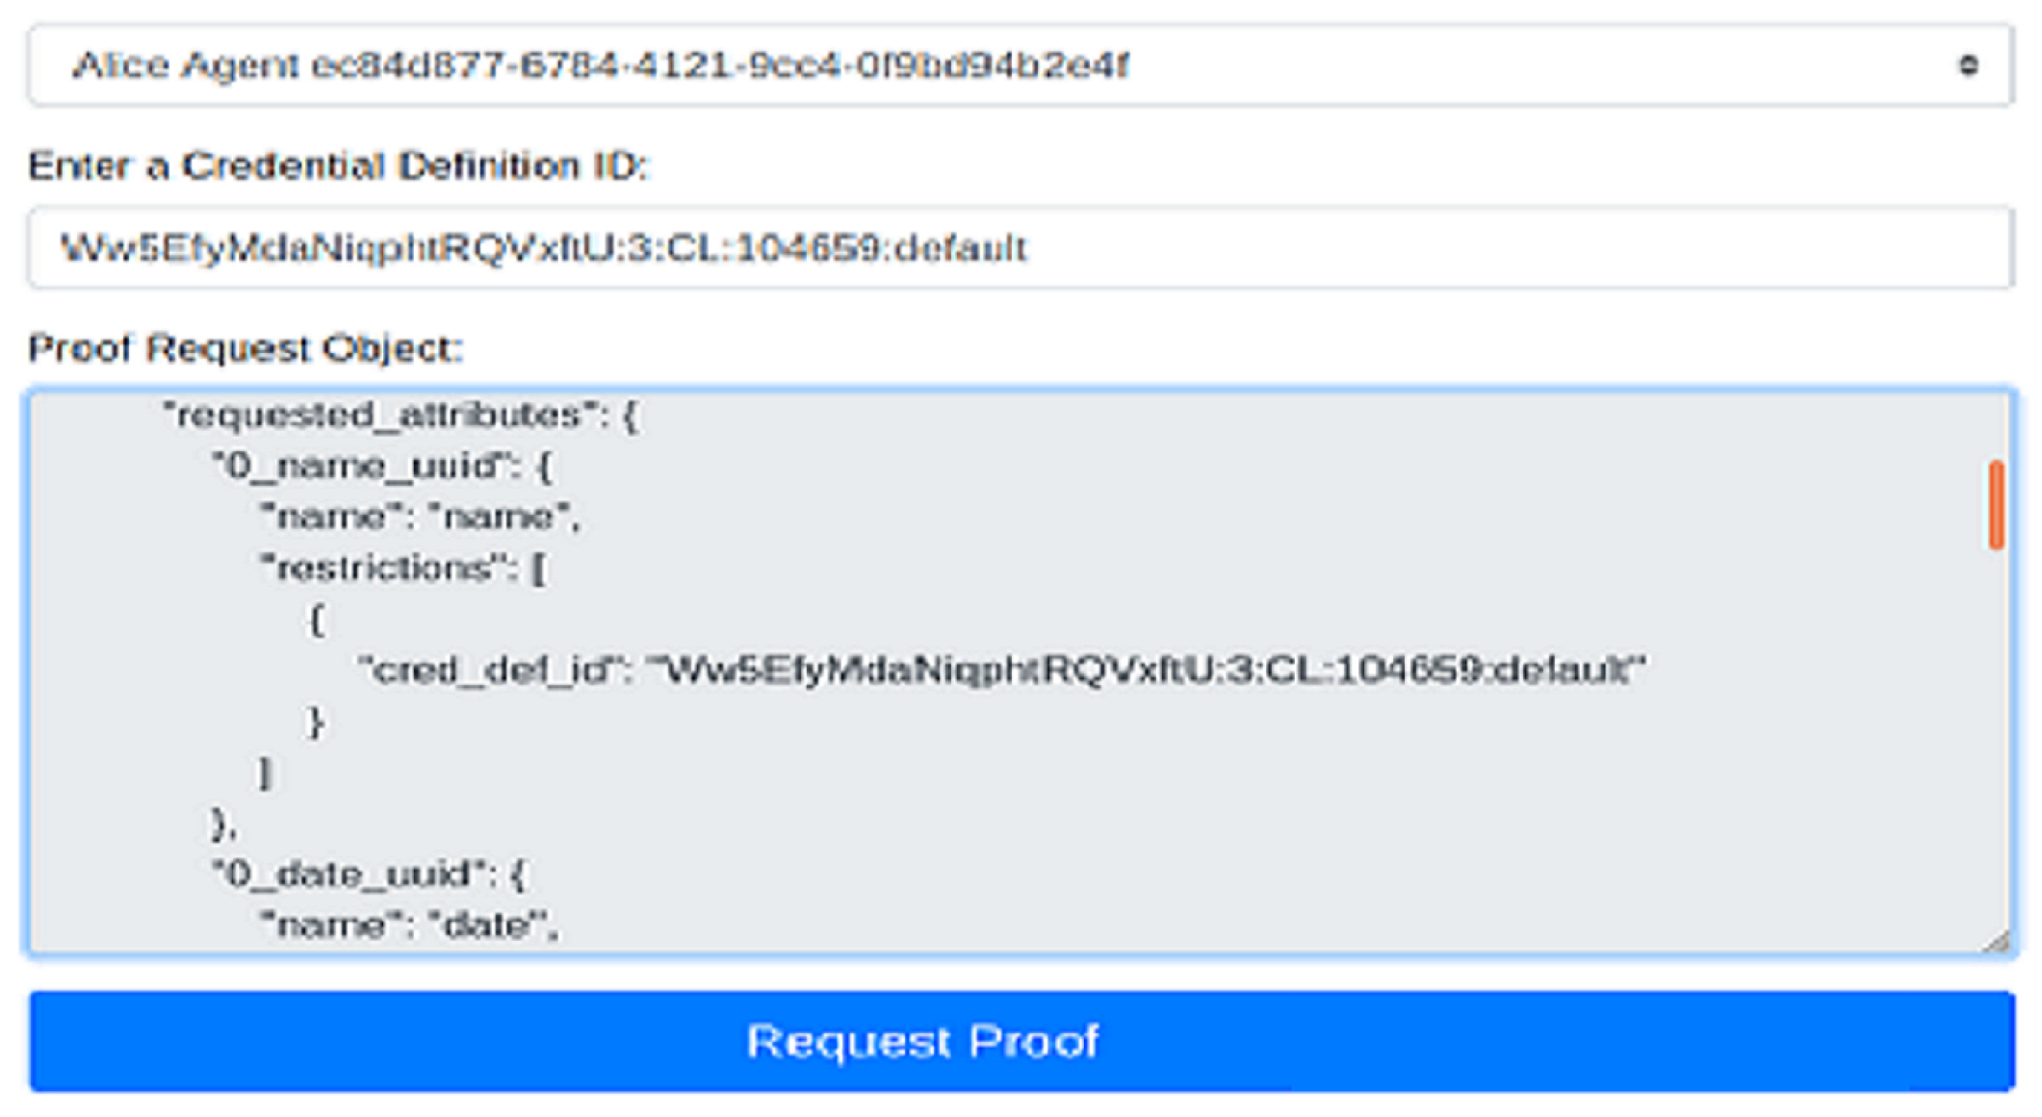
Task: Click the cred_def_id value ending in default
Action: (1148, 671)
